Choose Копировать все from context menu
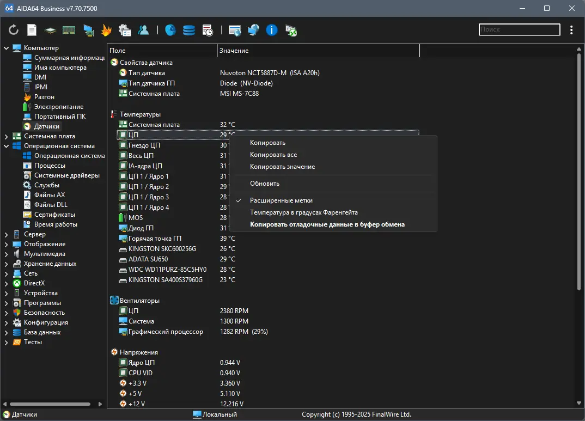The width and height of the screenshot is (585, 421). (273, 155)
